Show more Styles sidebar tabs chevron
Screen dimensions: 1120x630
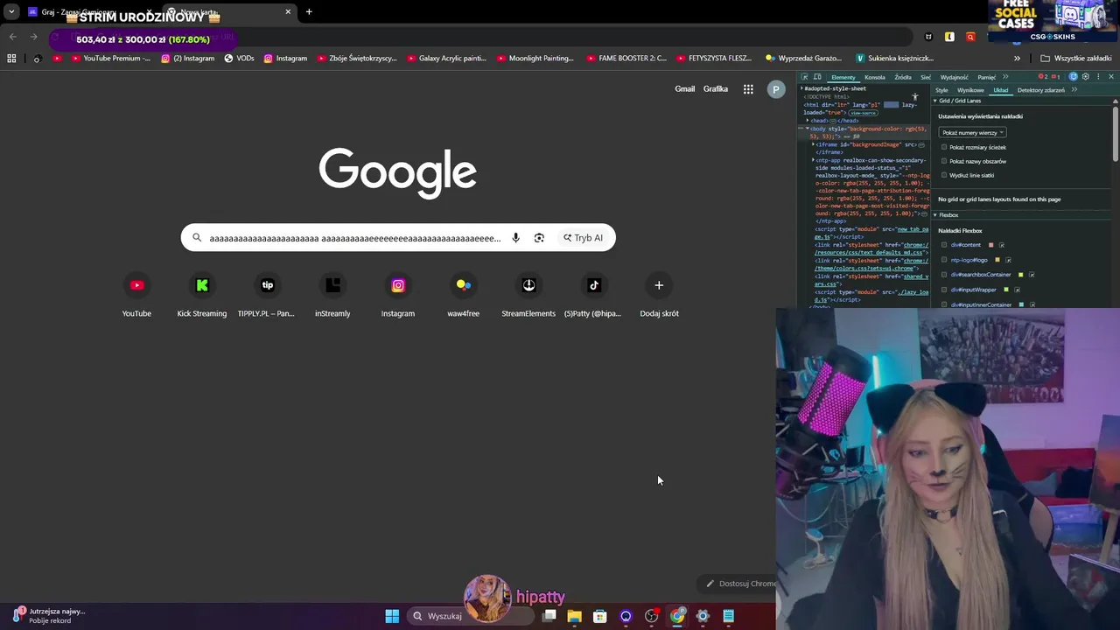coord(1074,89)
